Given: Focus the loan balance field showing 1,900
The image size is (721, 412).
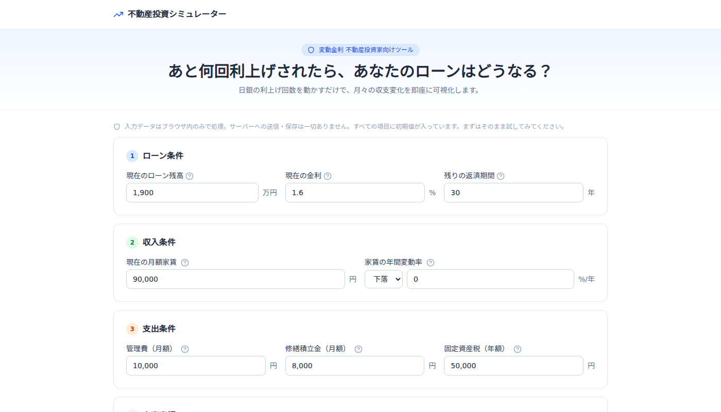Looking at the screenshot, I should [x=192, y=193].
